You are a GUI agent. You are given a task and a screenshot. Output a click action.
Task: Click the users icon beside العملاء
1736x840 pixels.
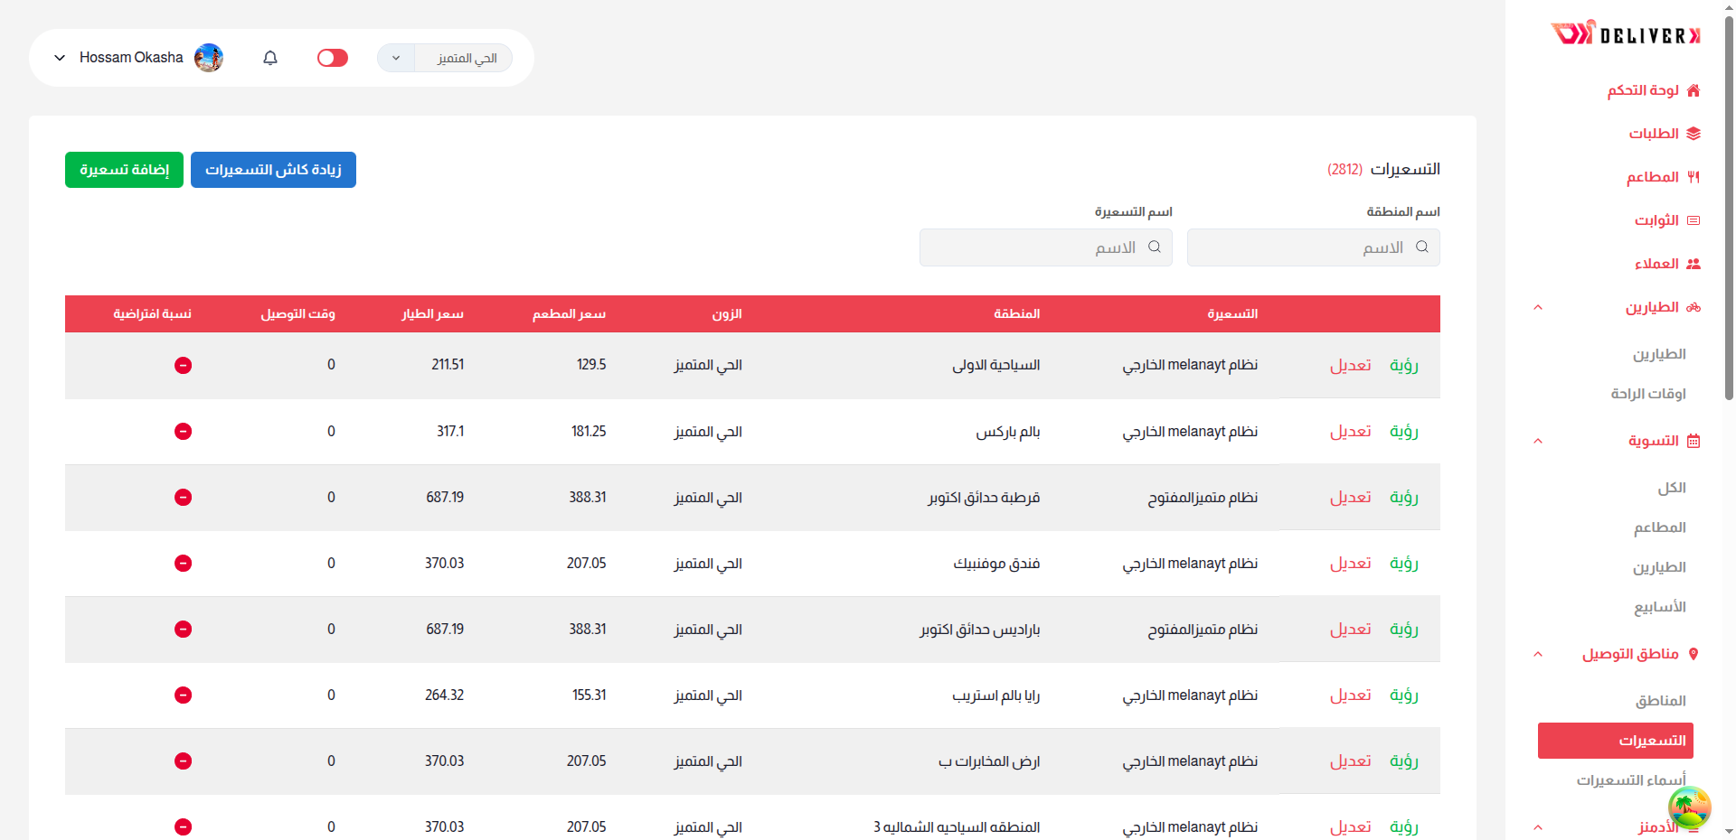[1694, 264]
